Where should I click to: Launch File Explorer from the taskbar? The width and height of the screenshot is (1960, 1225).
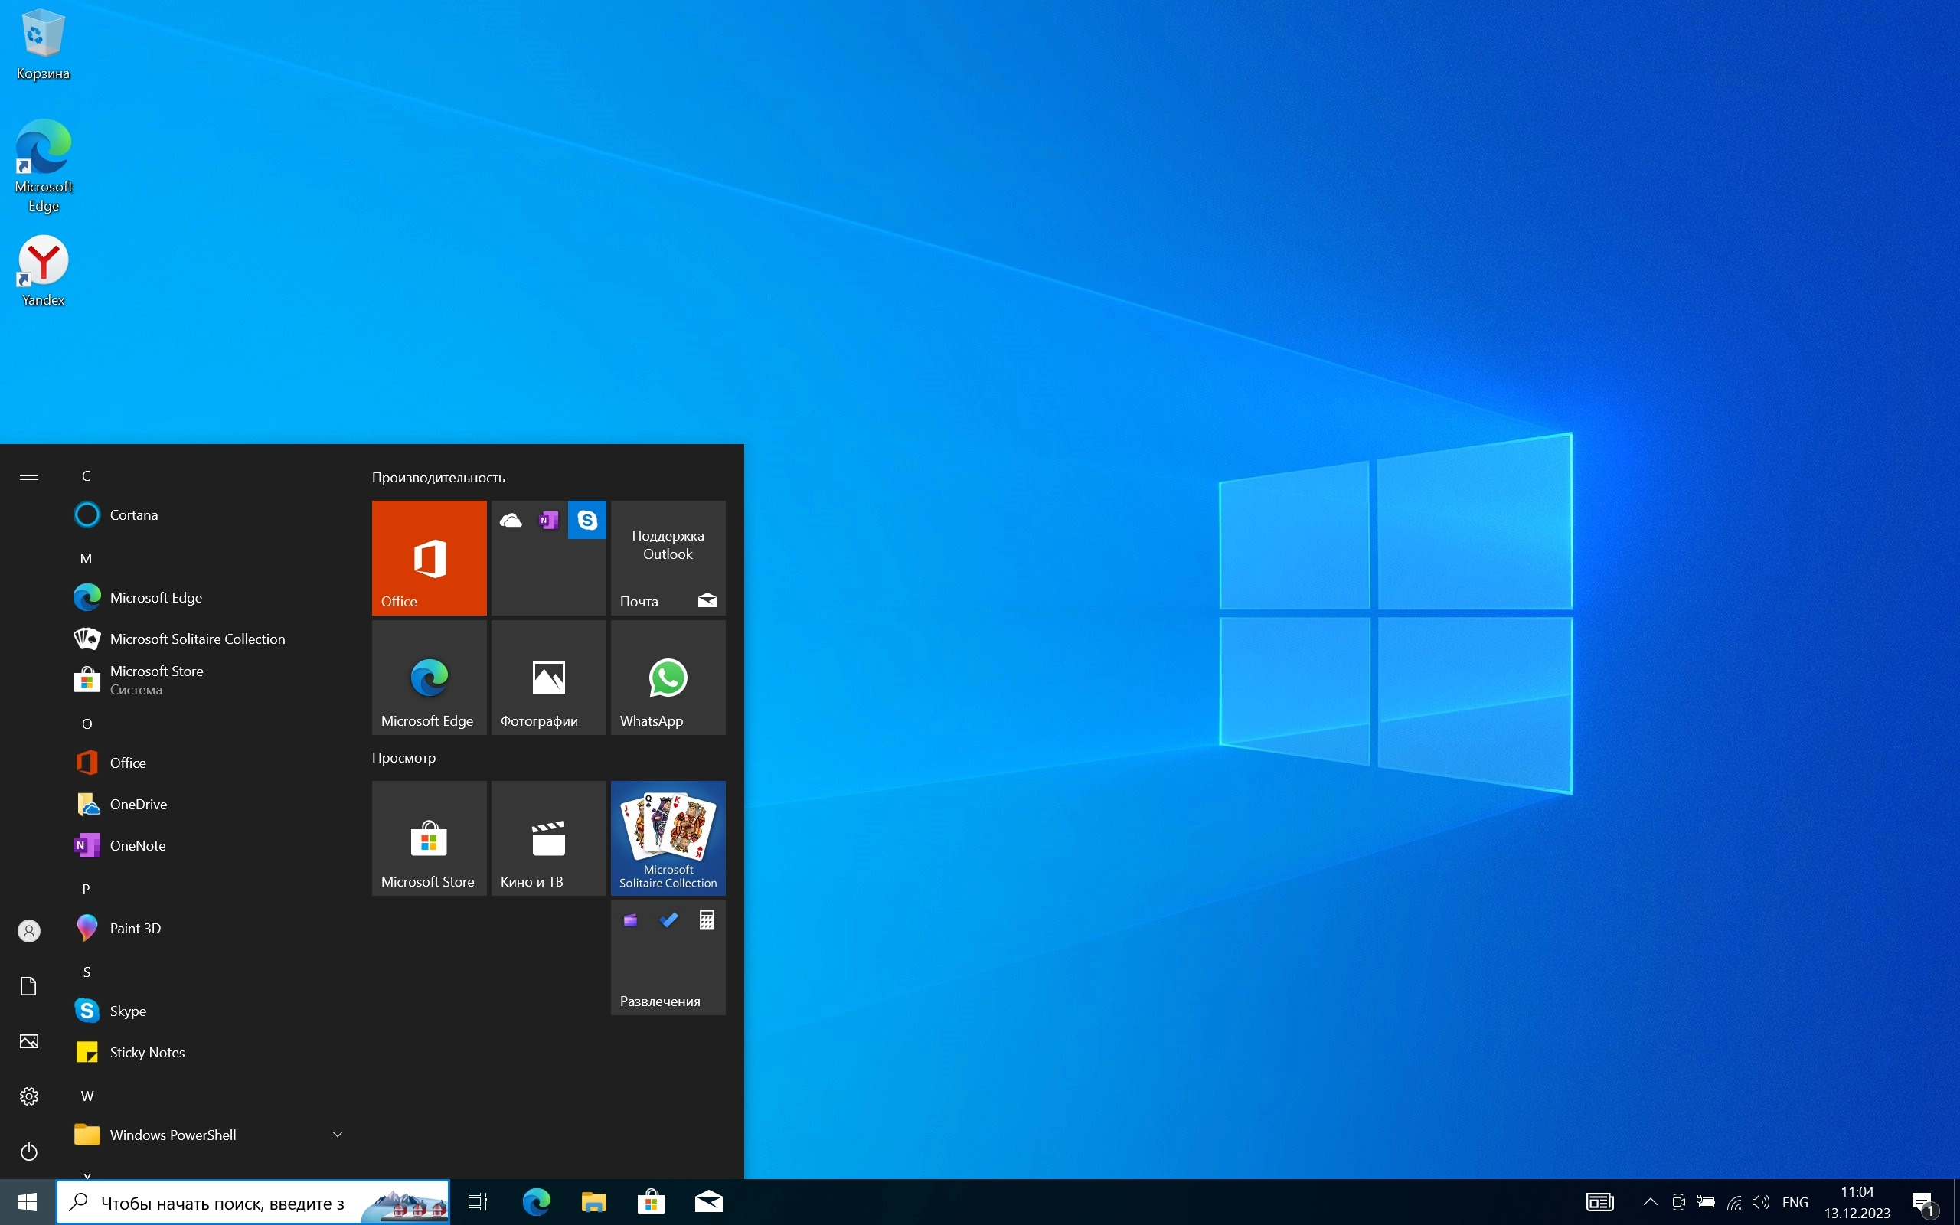click(x=593, y=1202)
